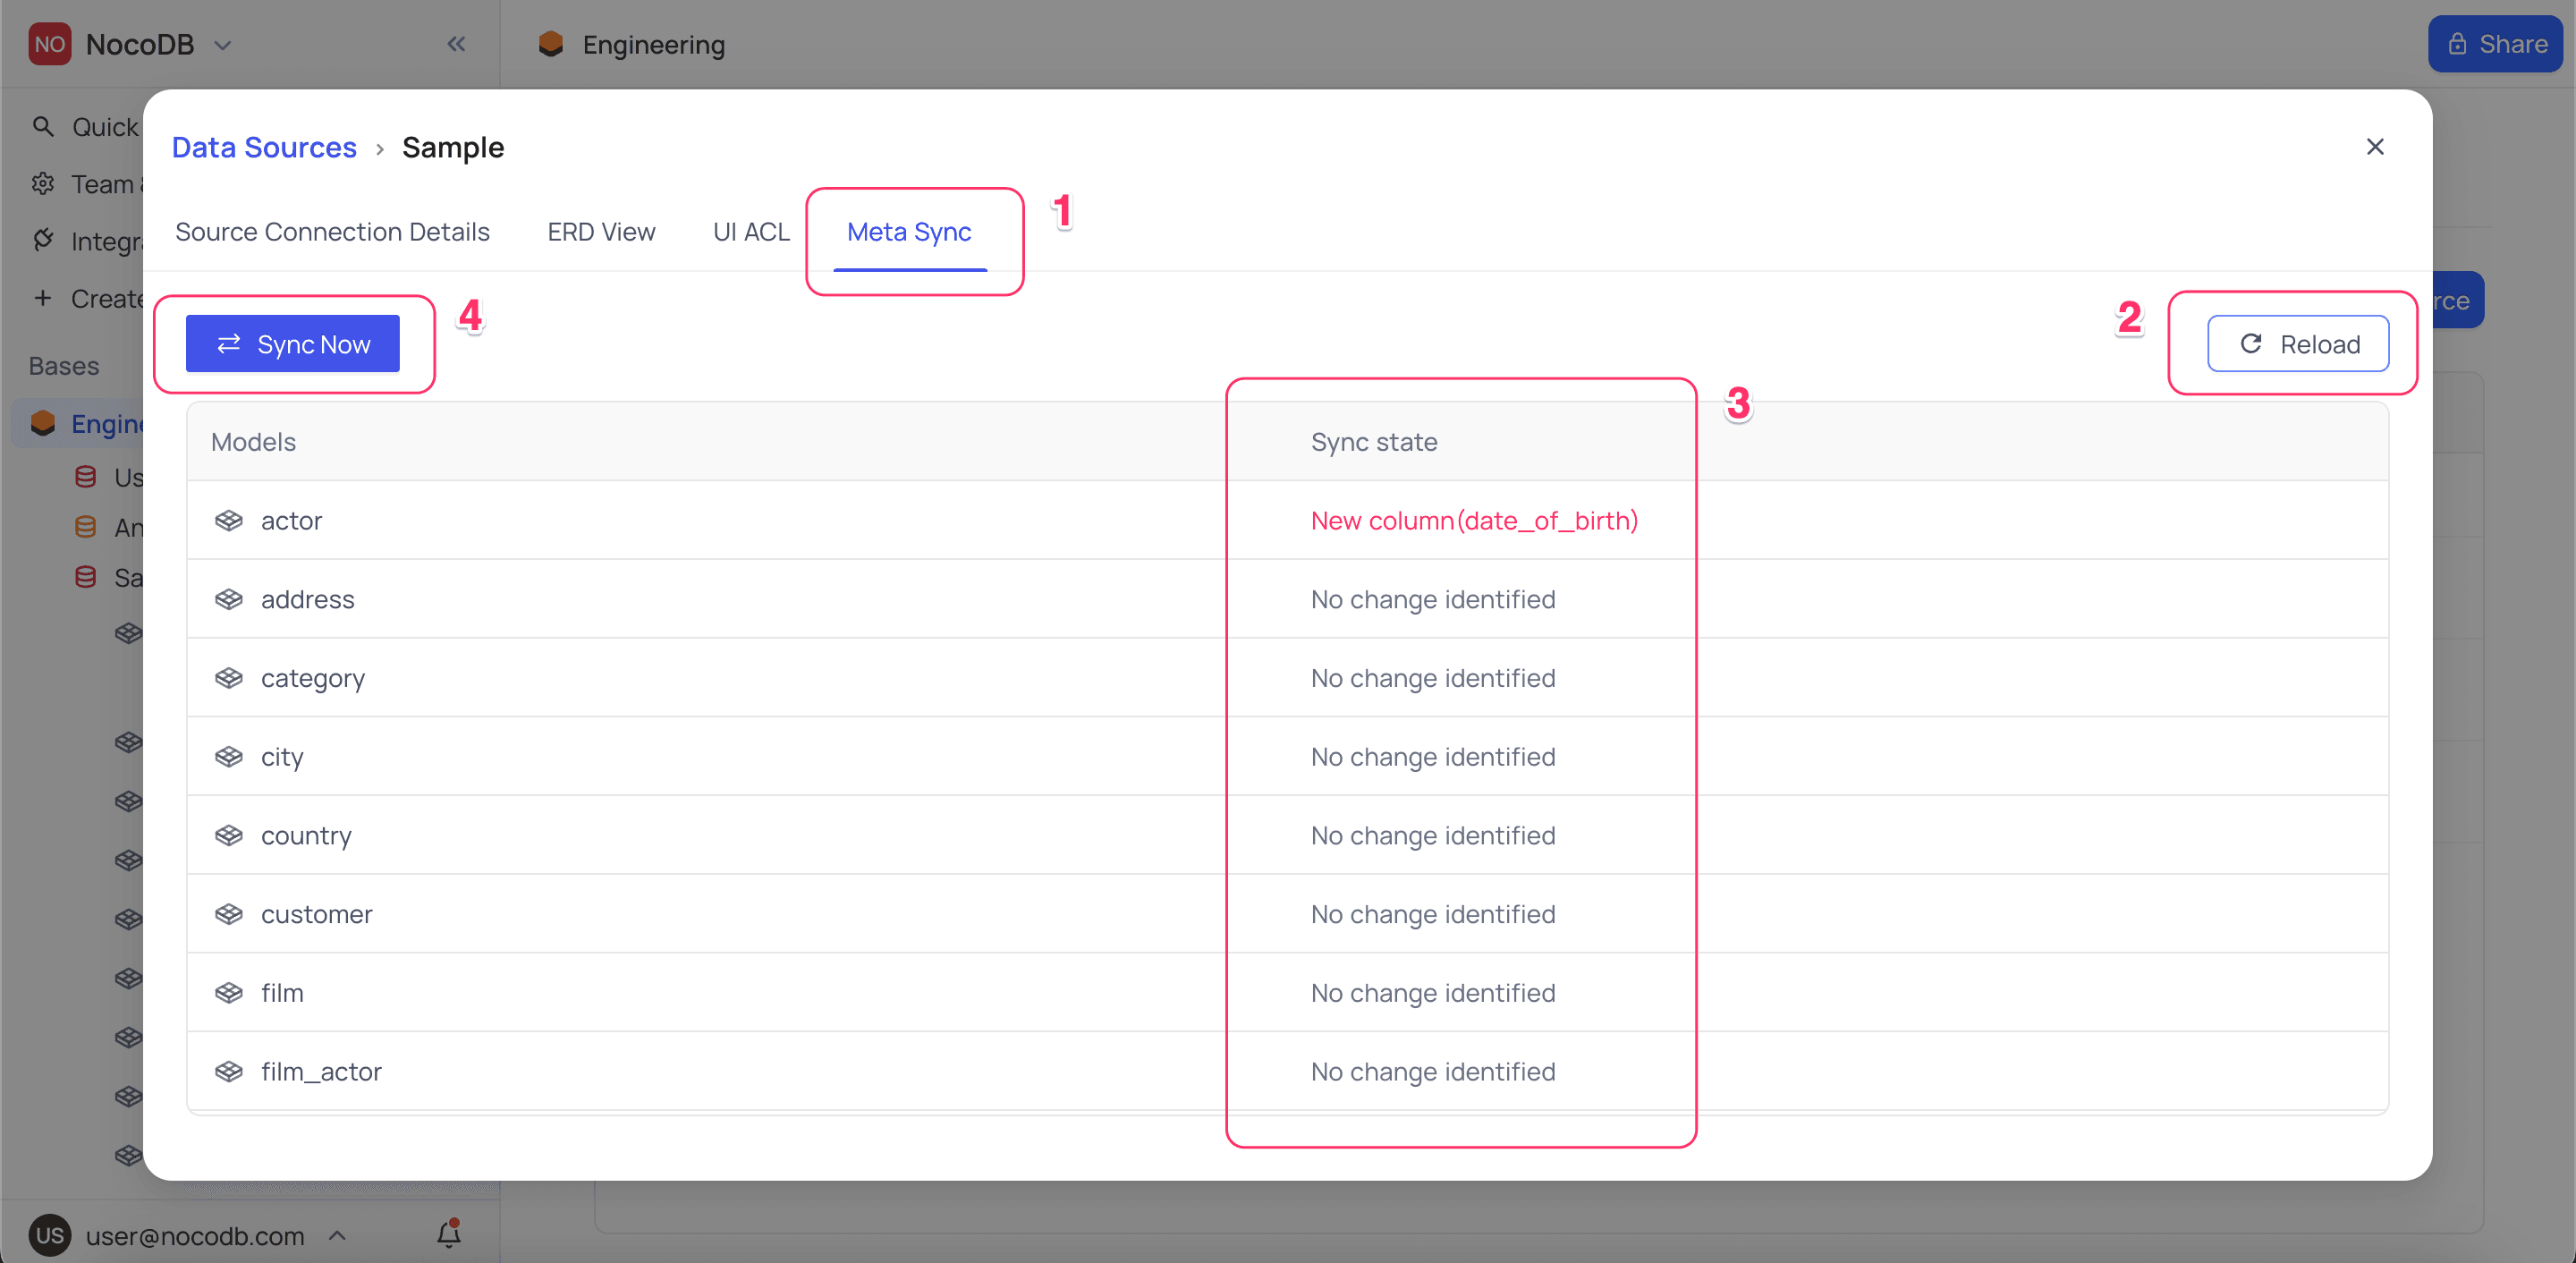Screen dimensions: 2576x1263
Task: Close the Sample data source dialog
Action: [x=2376, y=146]
